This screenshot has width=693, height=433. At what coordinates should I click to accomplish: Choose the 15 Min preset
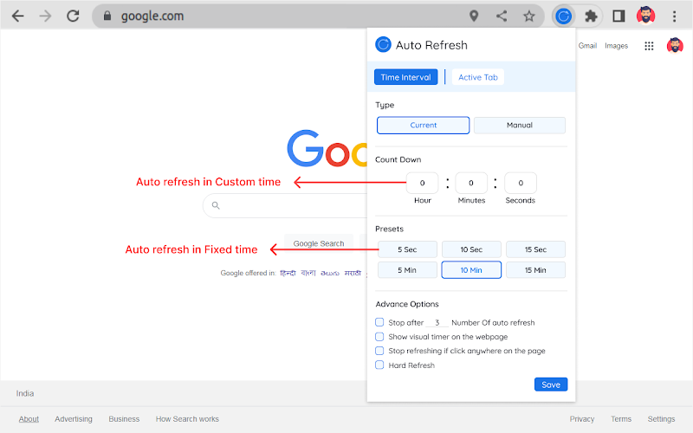(x=535, y=270)
